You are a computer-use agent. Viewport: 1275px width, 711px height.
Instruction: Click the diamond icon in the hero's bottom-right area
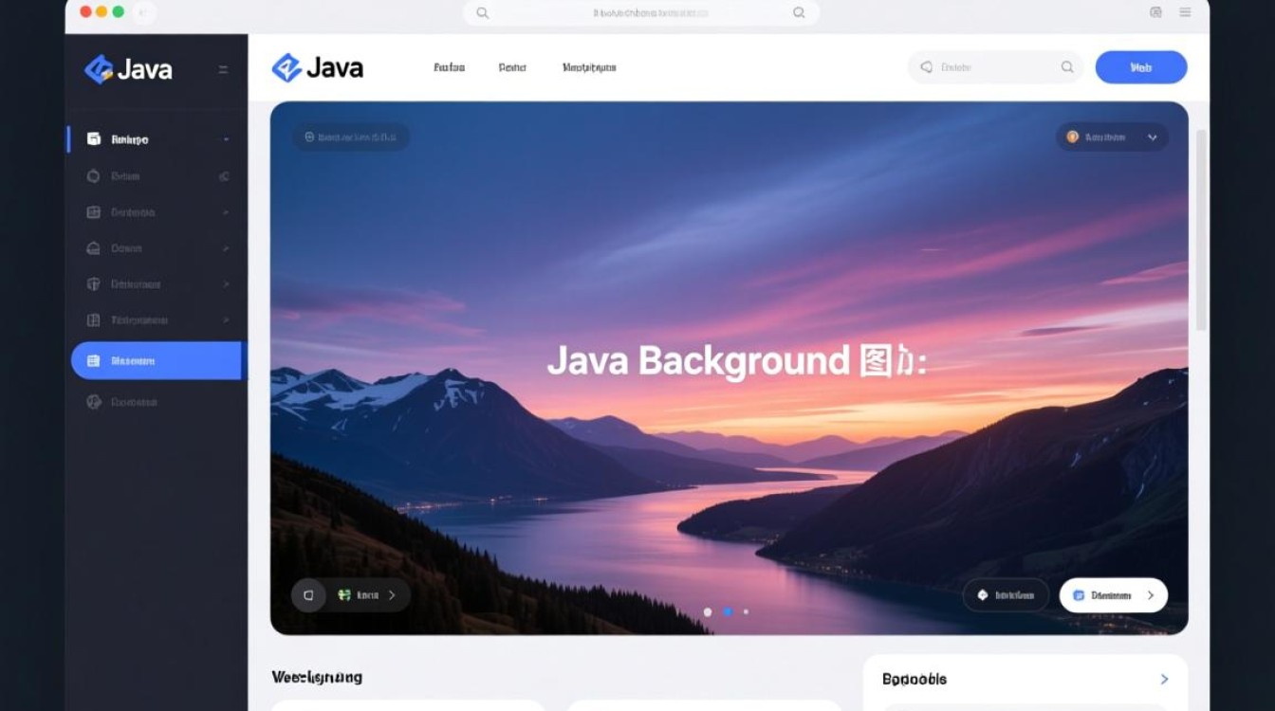coord(982,594)
